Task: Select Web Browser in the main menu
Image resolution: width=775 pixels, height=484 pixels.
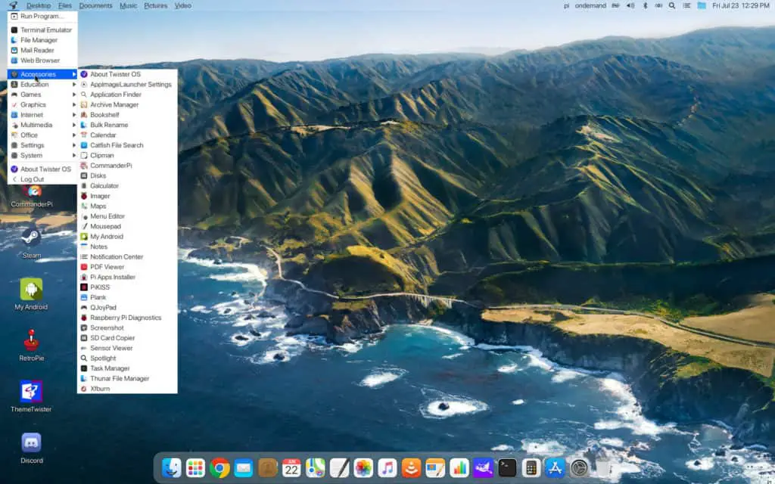Action: [x=42, y=60]
